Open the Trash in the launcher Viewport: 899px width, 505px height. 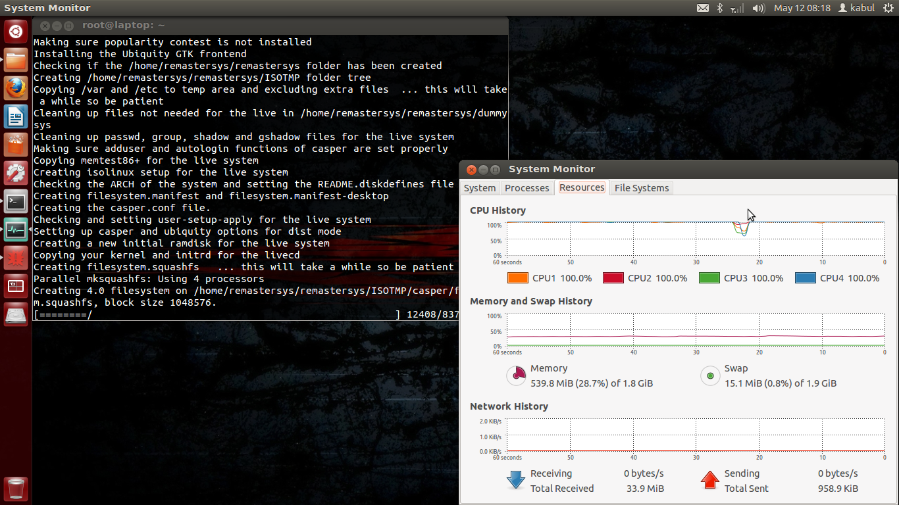[16, 489]
